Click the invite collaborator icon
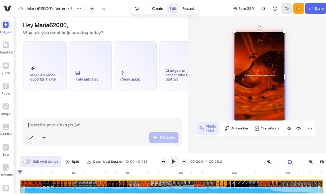 (287, 8)
